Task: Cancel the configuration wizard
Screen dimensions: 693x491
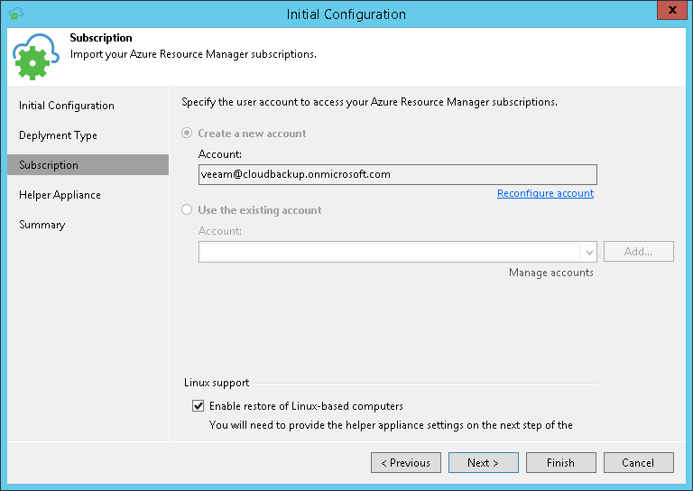Action: 639,463
